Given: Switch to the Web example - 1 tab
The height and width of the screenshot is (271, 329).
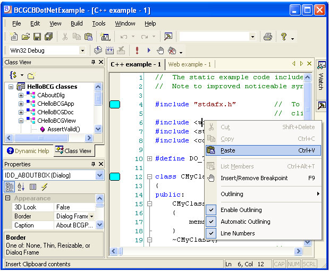Looking at the screenshot, I should point(190,64).
